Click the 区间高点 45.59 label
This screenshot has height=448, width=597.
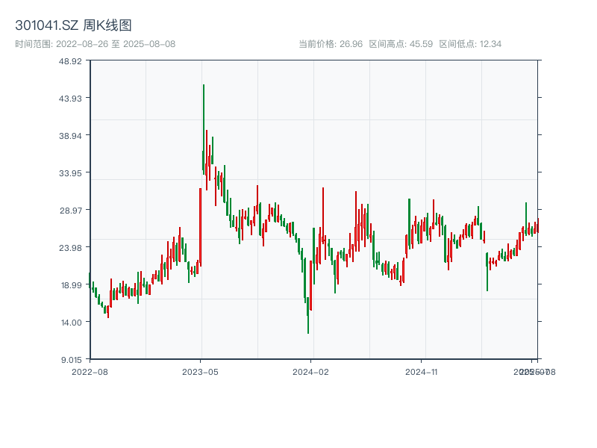398,44
